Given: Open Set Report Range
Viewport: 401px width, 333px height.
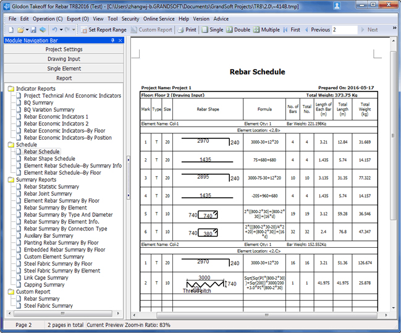Looking at the screenshot, I should [103, 30].
